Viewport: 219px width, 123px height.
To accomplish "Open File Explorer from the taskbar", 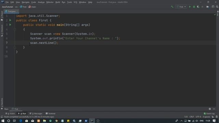I will coord(44,121).
